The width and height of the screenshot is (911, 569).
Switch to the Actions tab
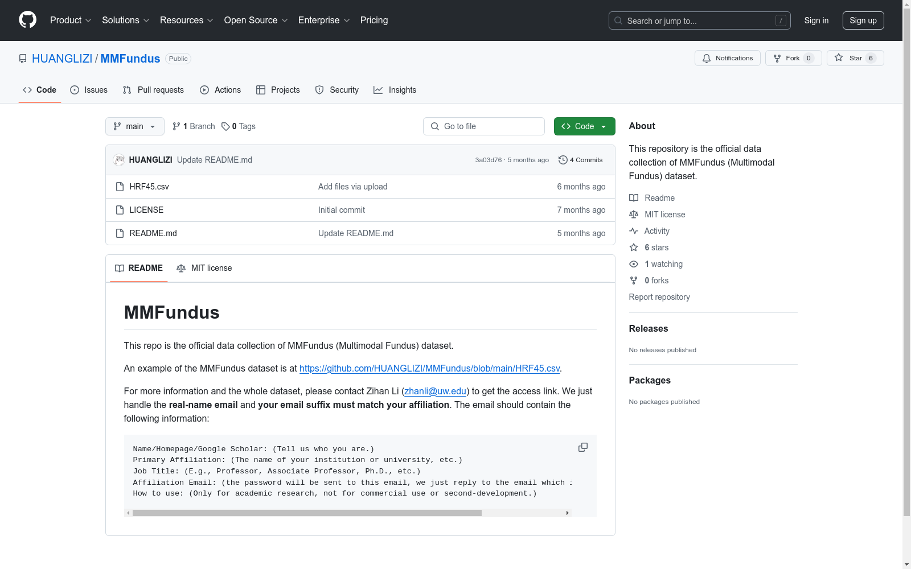[x=220, y=90]
